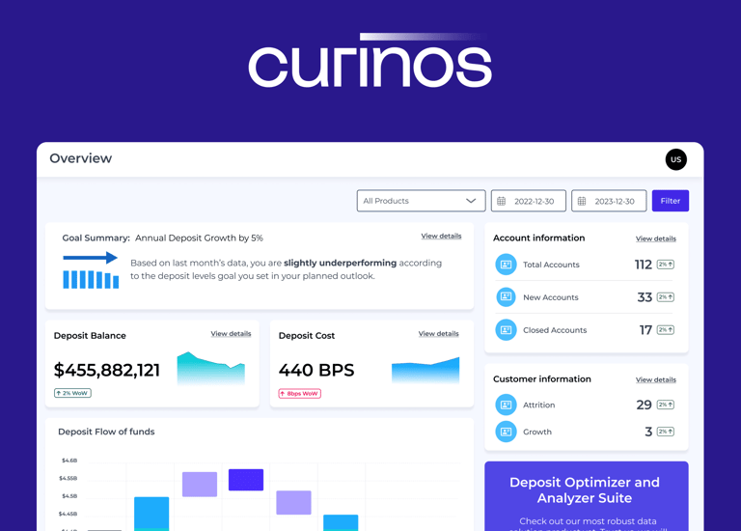Click the Deposit Balance sparkline chart

[210, 369]
